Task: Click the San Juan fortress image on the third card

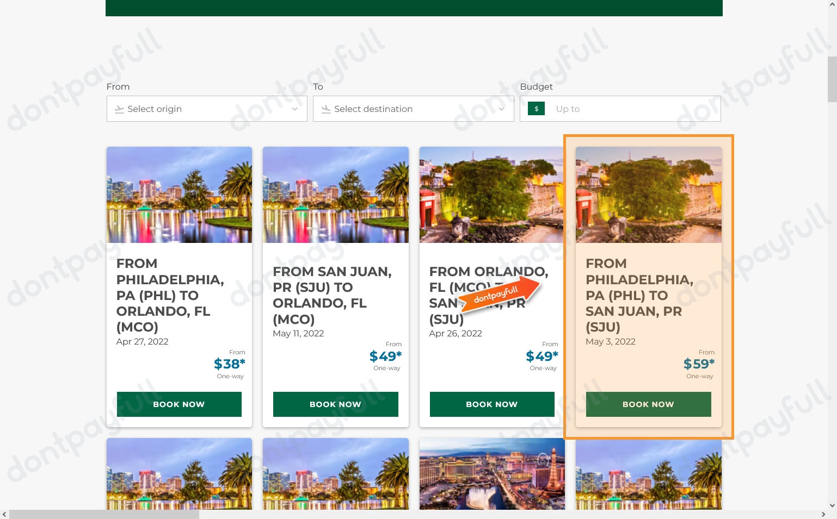Action: [x=491, y=195]
